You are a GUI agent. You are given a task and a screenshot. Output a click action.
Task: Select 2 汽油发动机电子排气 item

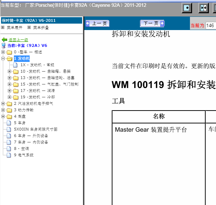pos(34,103)
